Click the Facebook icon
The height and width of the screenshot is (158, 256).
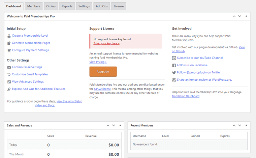point(174,65)
